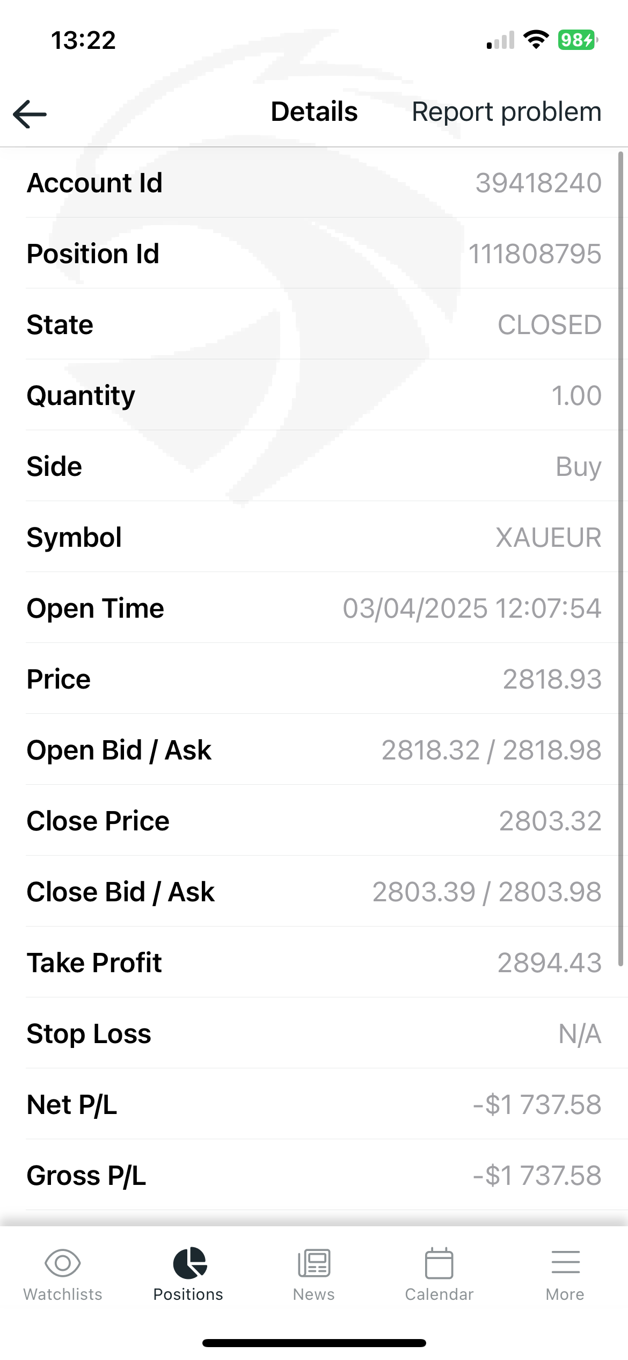Tap the Details page title
Screen dimensions: 628x1360
click(314, 112)
